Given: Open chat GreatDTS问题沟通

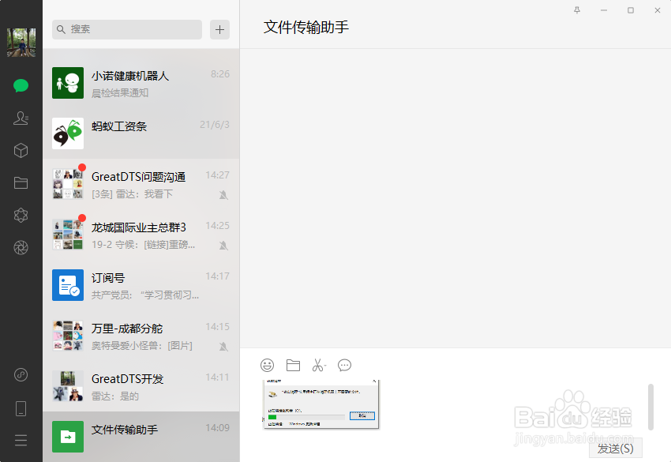Looking at the screenshot, I should pyautogui.click(x=141, y=184).
